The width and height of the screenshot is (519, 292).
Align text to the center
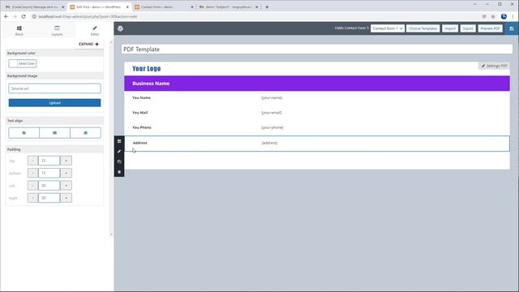[54, 133]
